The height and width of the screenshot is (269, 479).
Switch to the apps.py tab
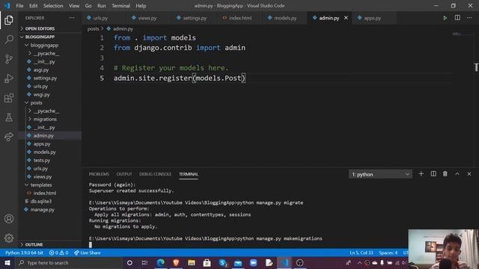point(372,18)
